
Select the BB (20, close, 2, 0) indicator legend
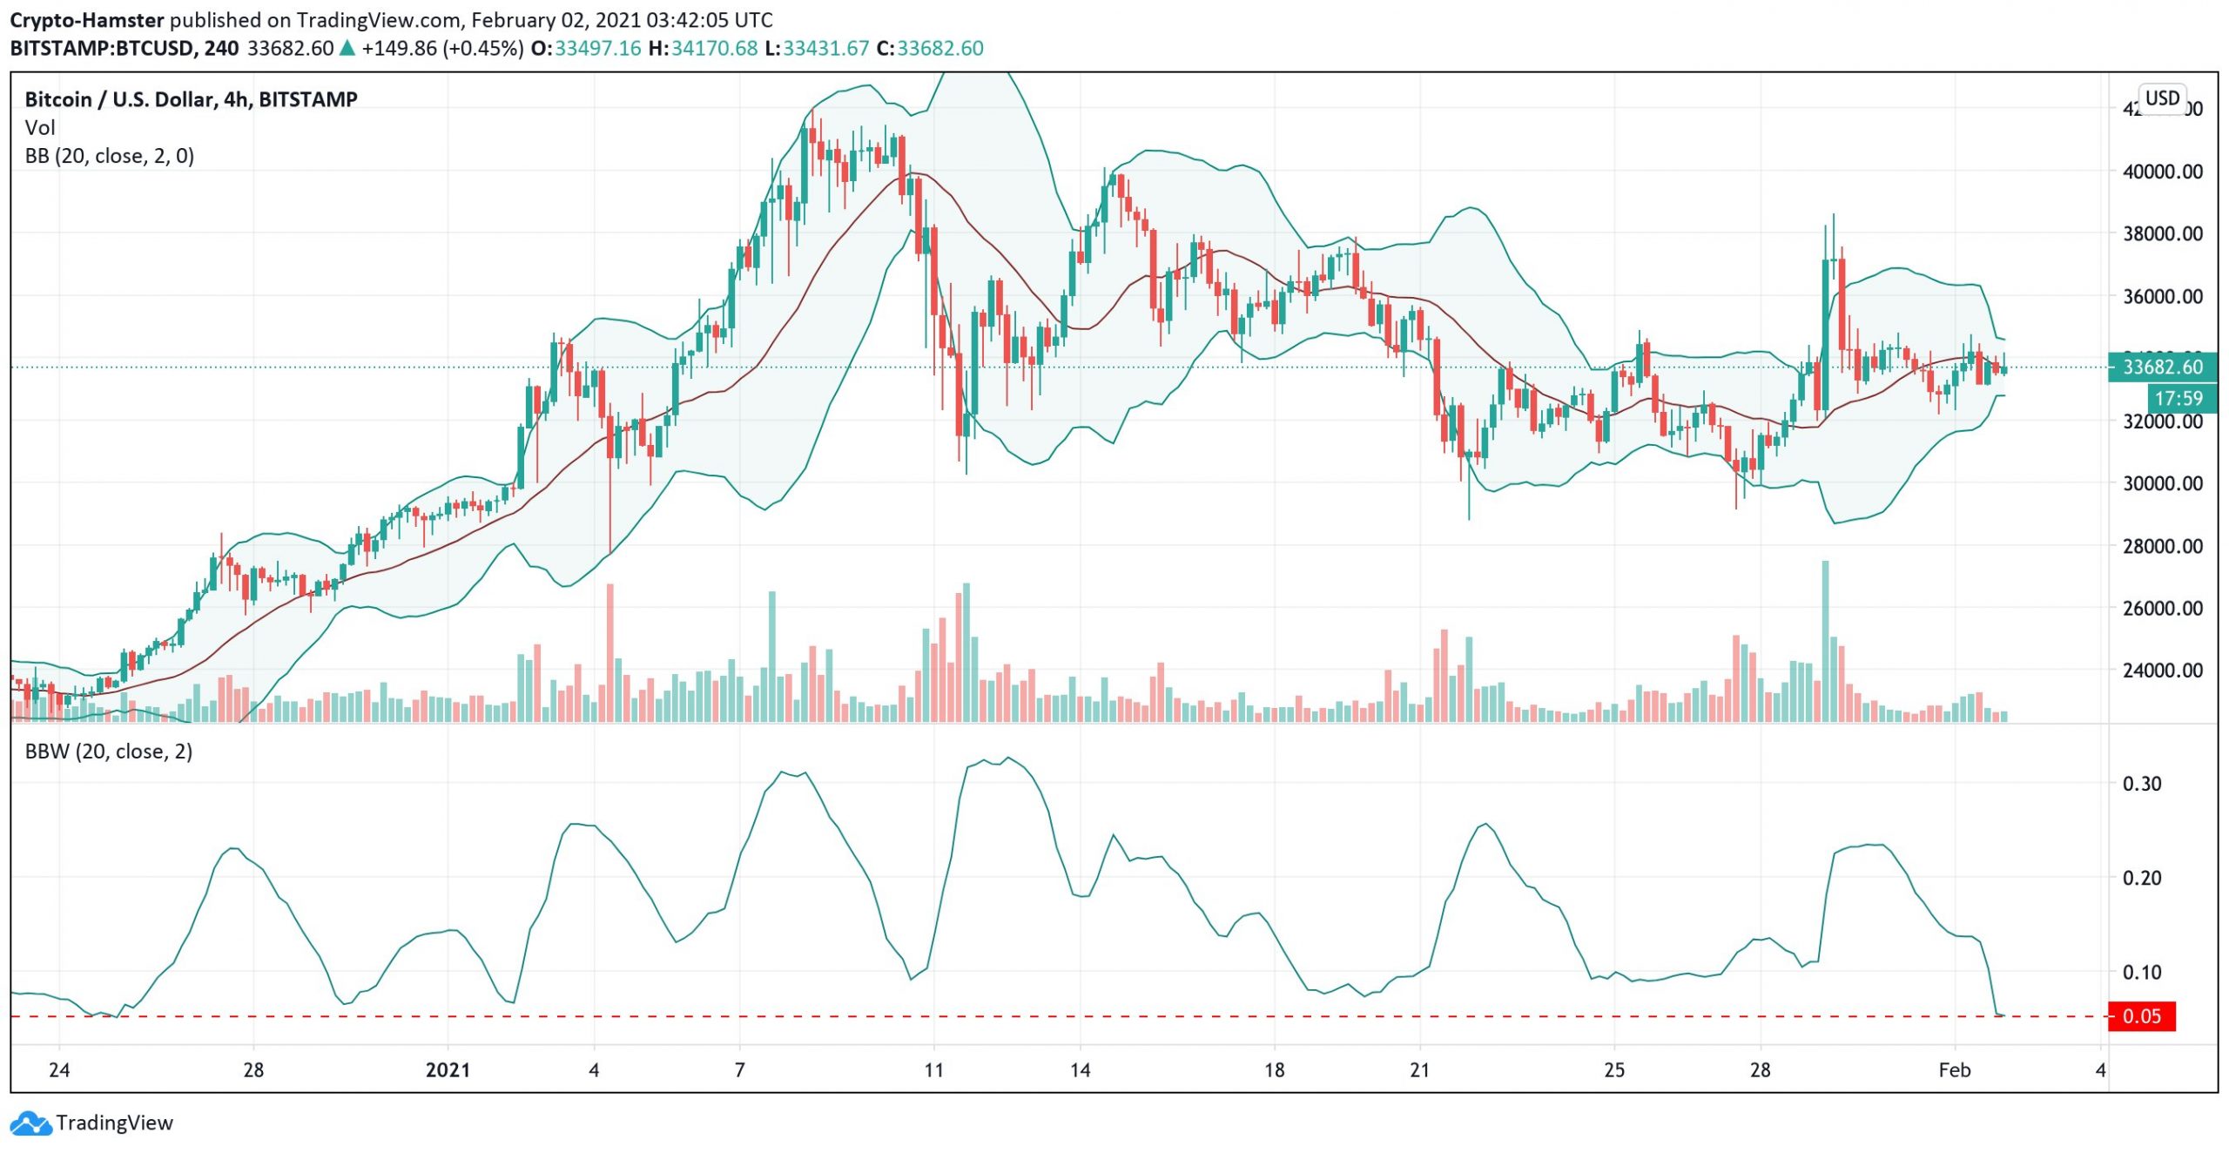109,156
